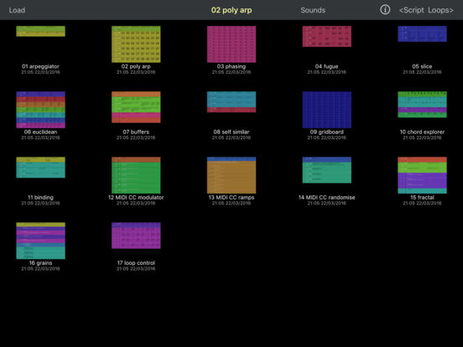Open the 16 grains preset thumbnail

point(41,241)
